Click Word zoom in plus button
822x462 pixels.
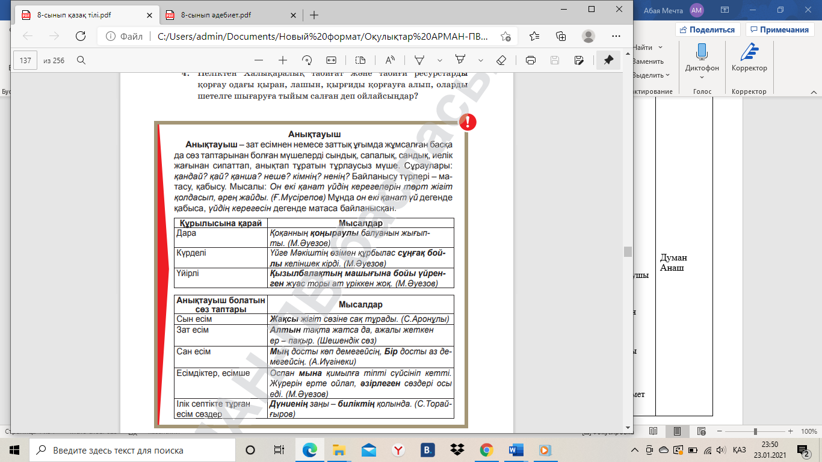tap(792, 431)
